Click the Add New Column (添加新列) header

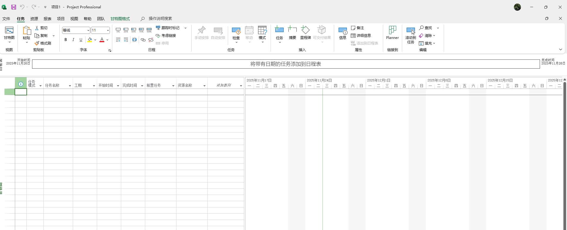224,85
